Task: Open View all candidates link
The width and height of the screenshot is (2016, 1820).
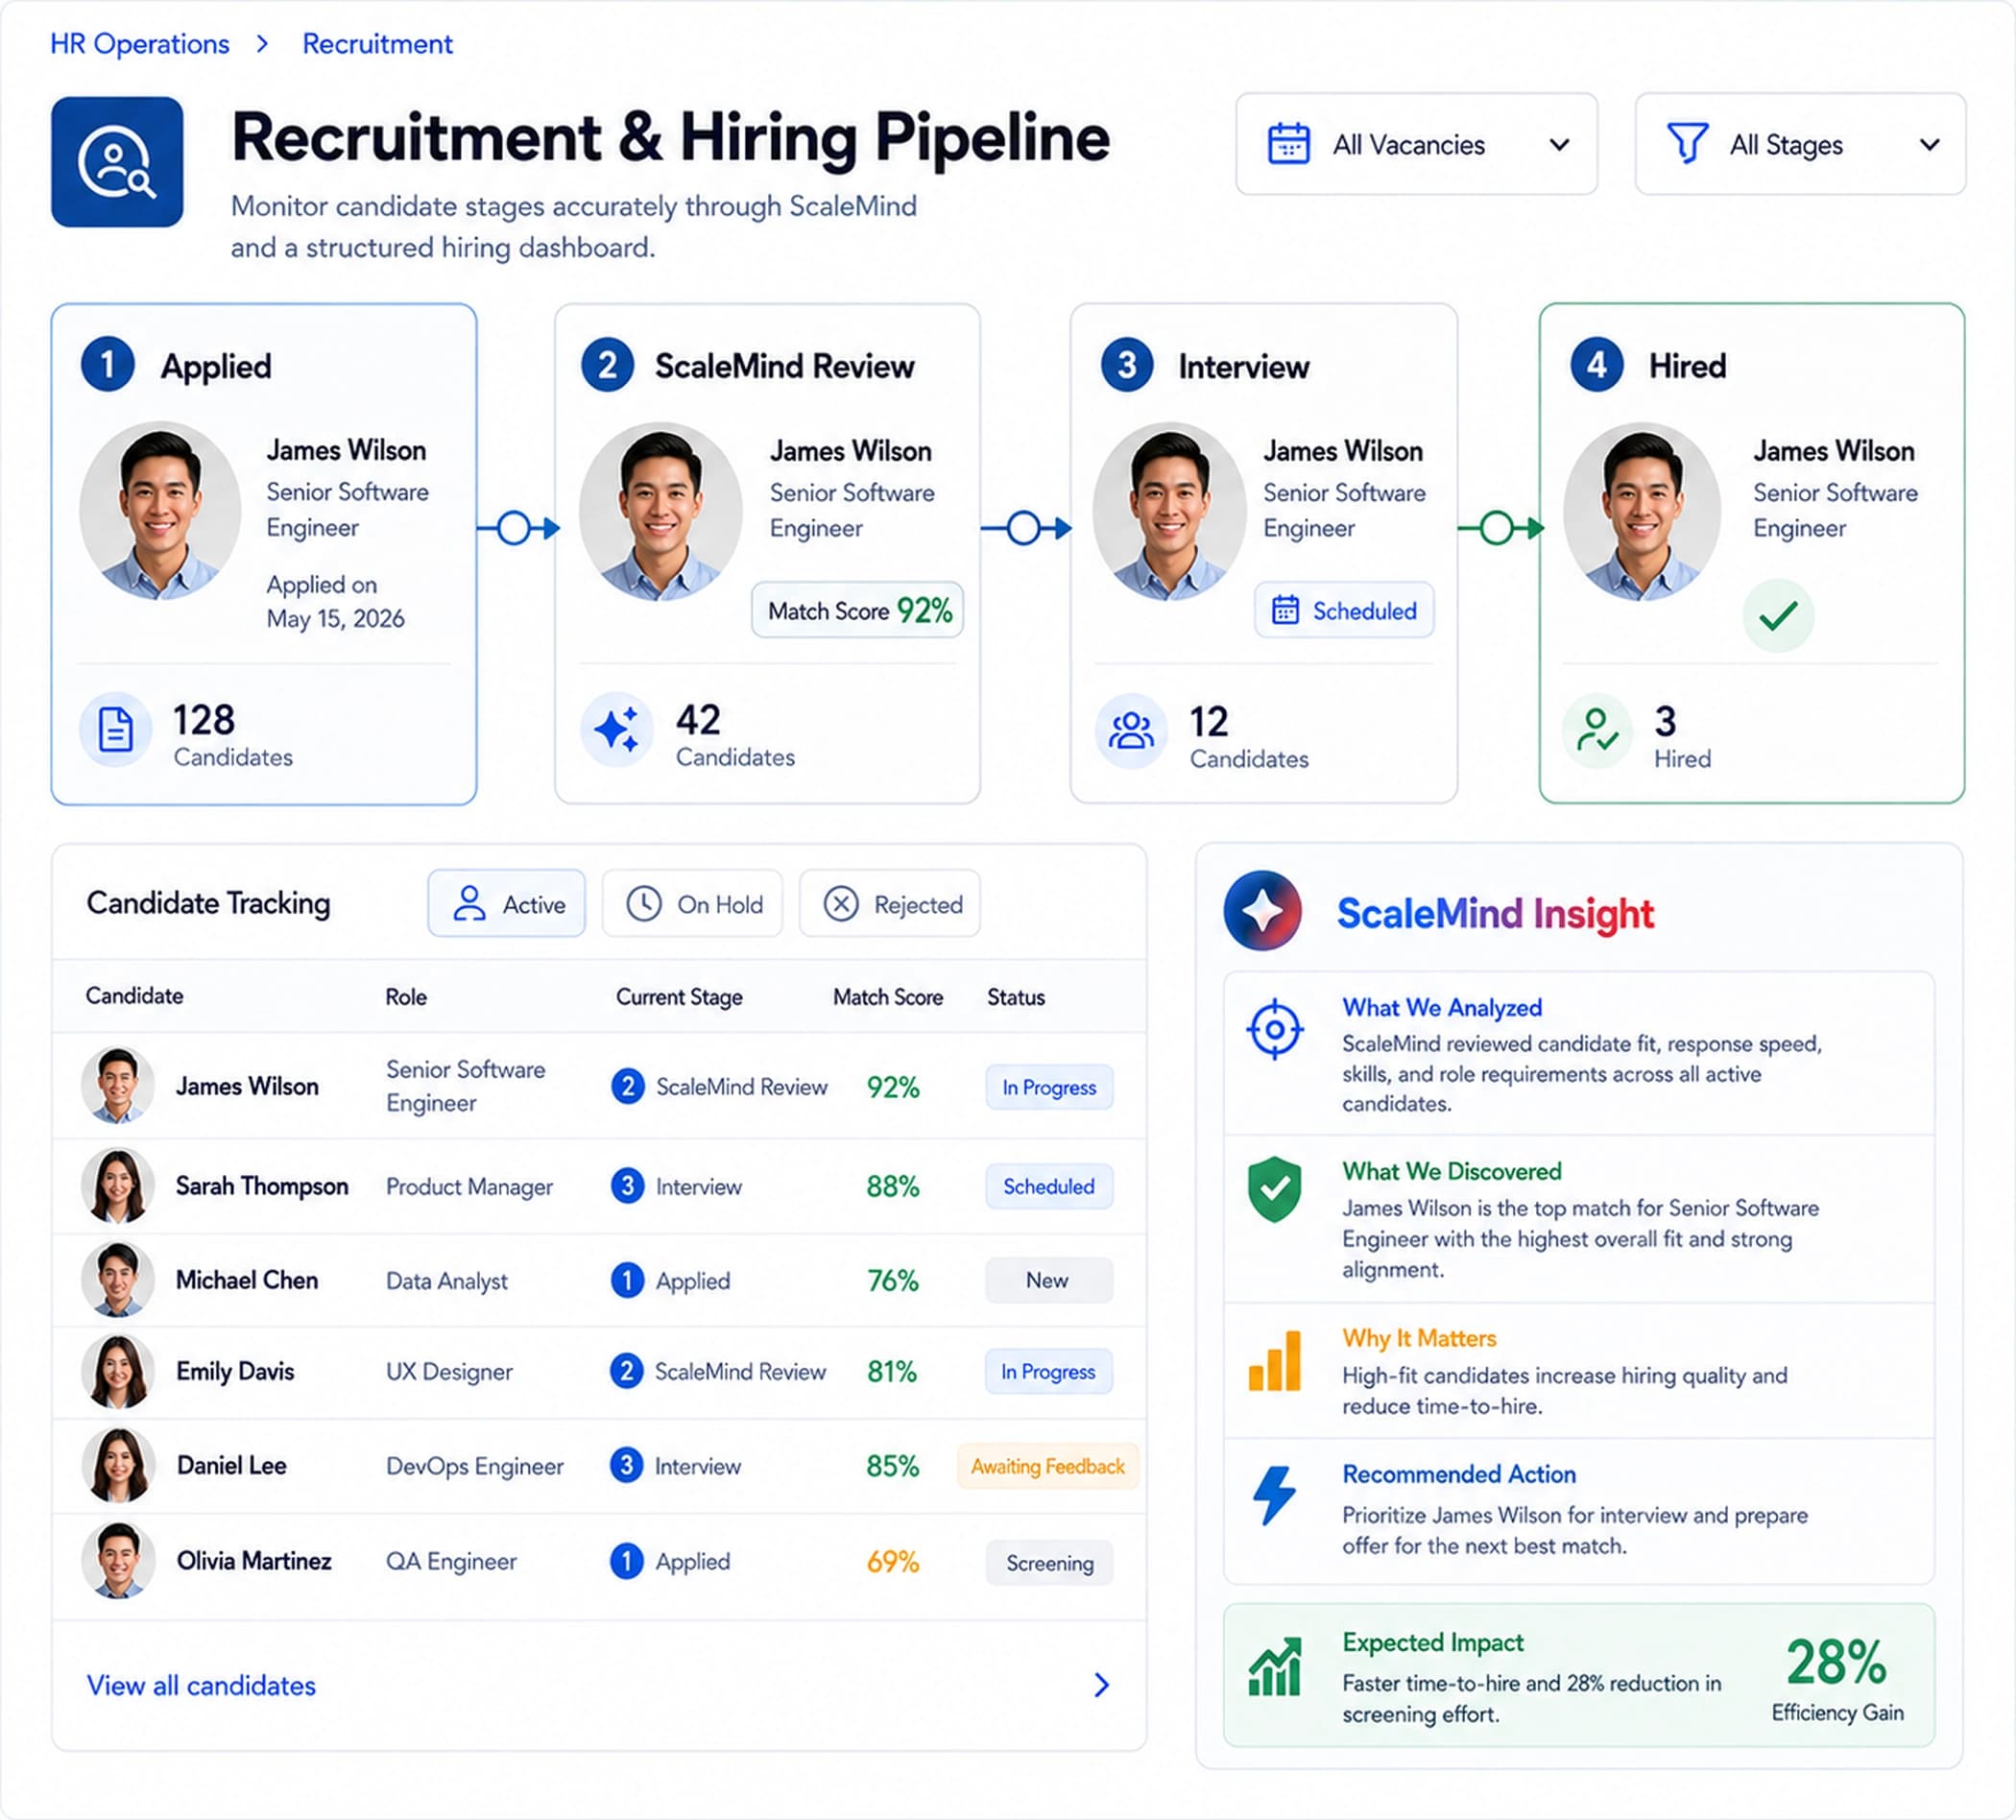Action: pos(201,1686)
